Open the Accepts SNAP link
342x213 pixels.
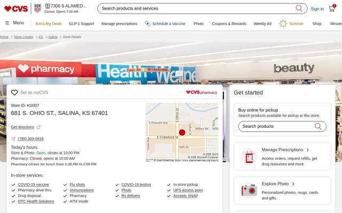tap(185, 196)
